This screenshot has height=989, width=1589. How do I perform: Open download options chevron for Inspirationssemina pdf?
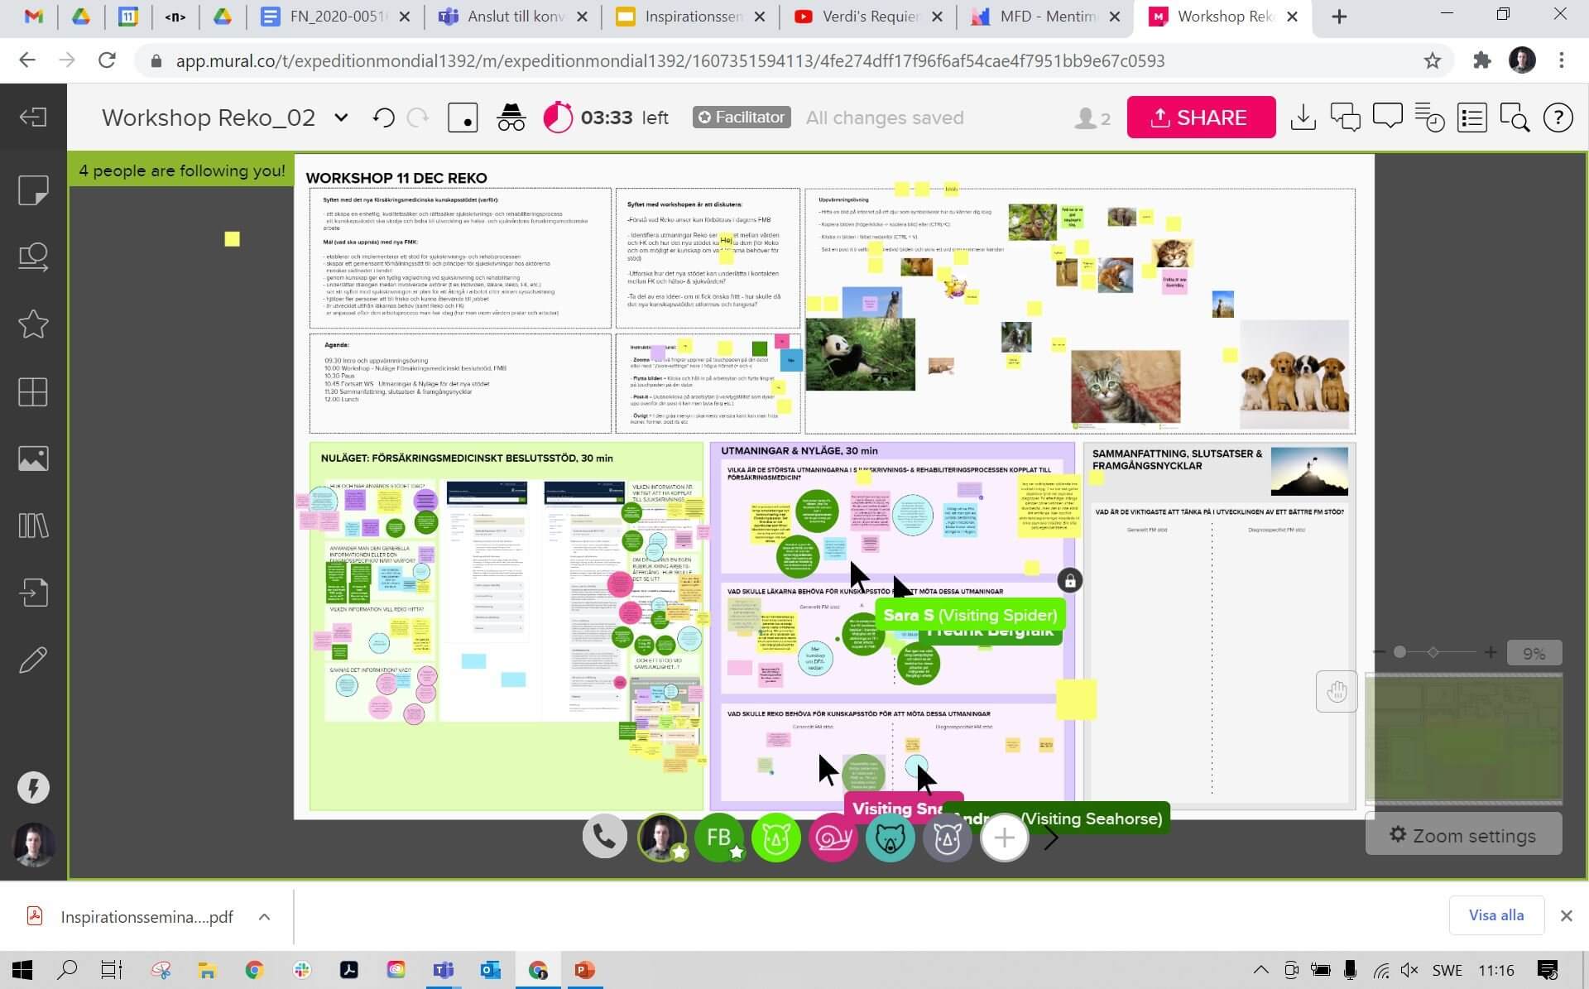(264, 916)
